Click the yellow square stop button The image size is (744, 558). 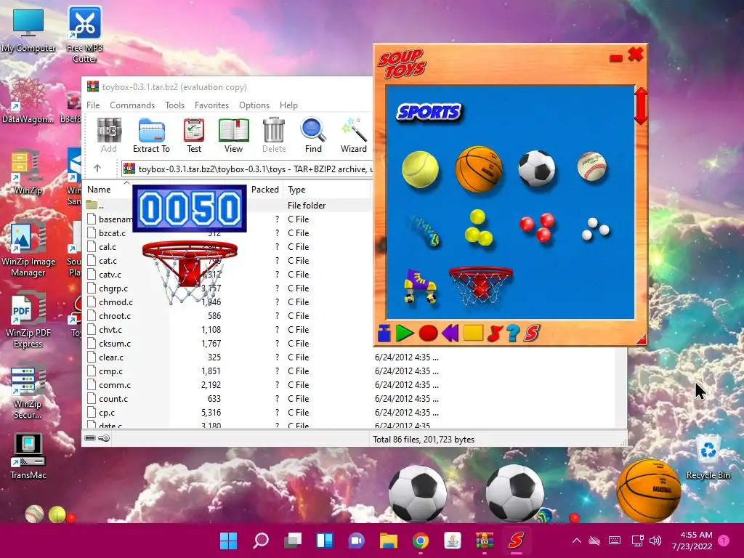point(473,333)
